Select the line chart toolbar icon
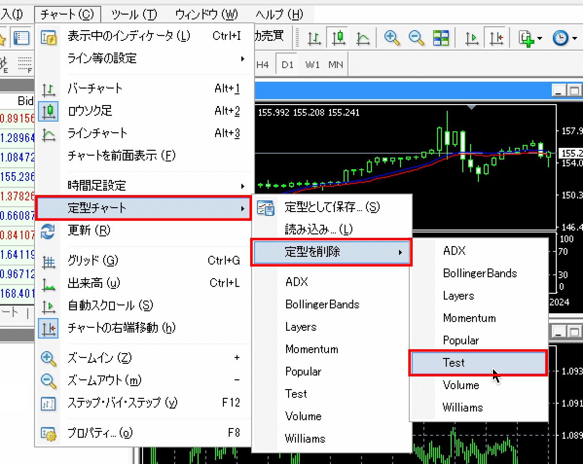The image size is (583, 464). 363,38
